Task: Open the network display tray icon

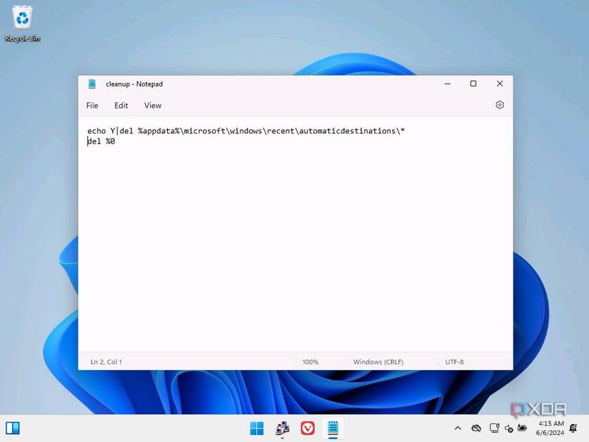Action: pyautogui.click(x=494, y=428)
